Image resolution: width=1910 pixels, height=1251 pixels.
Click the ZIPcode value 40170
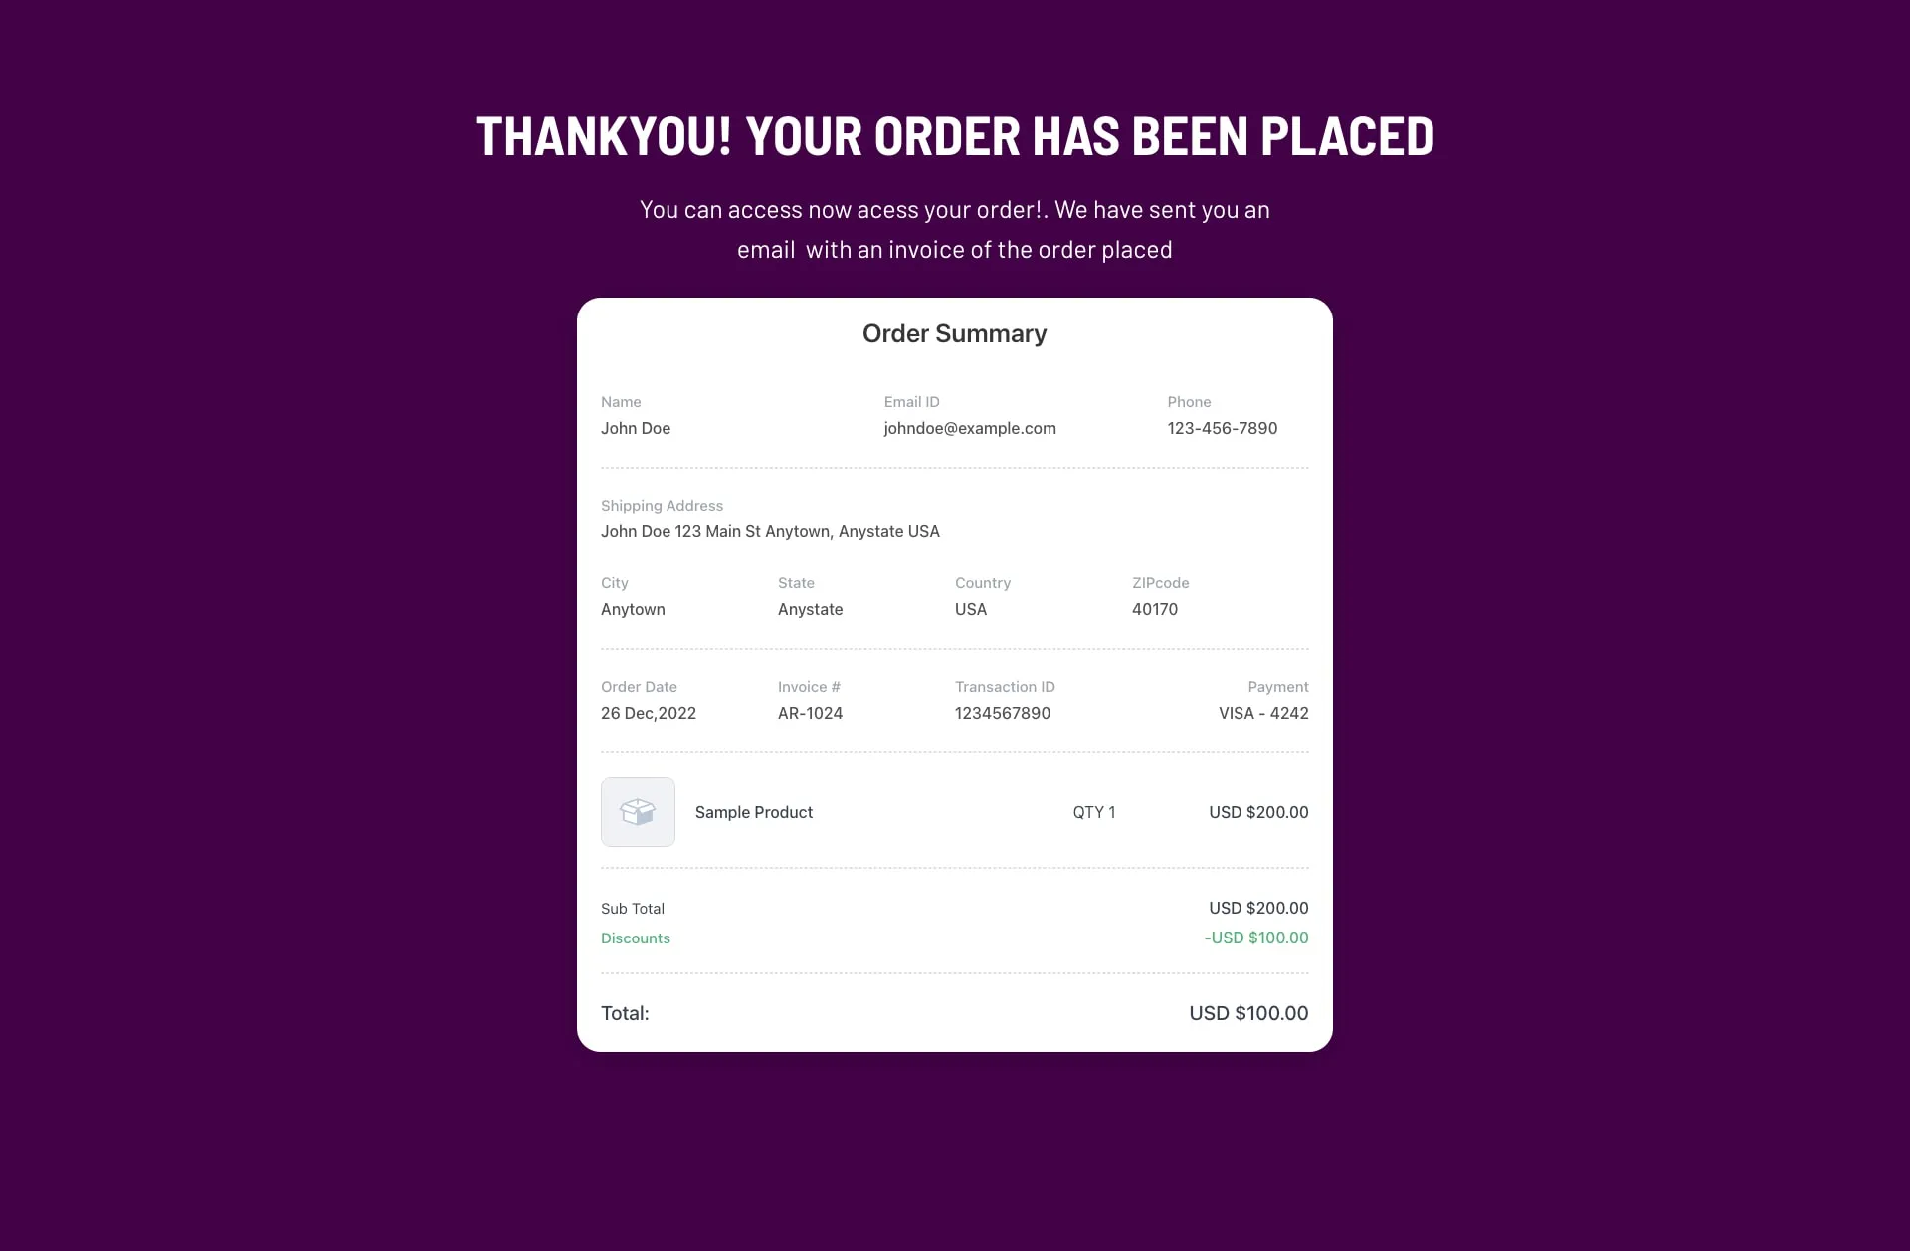tap(1155, 610)
